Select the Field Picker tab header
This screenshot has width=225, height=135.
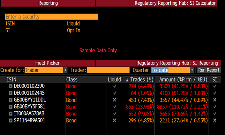(47, 63)
